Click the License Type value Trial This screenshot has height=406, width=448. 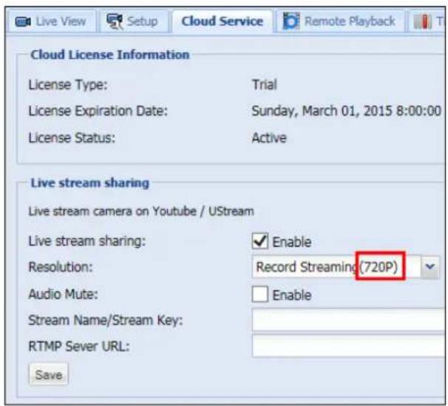click(x=264, y=85)
